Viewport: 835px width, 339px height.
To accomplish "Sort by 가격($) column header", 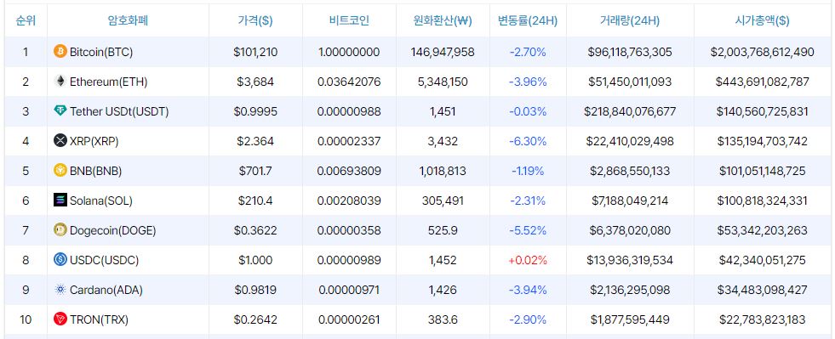I will [x=255, y=20].
